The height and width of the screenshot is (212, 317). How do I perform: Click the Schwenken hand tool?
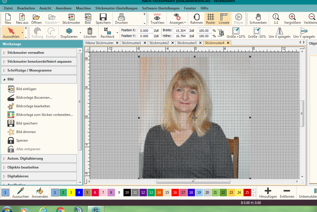click(x=258, y=19)
